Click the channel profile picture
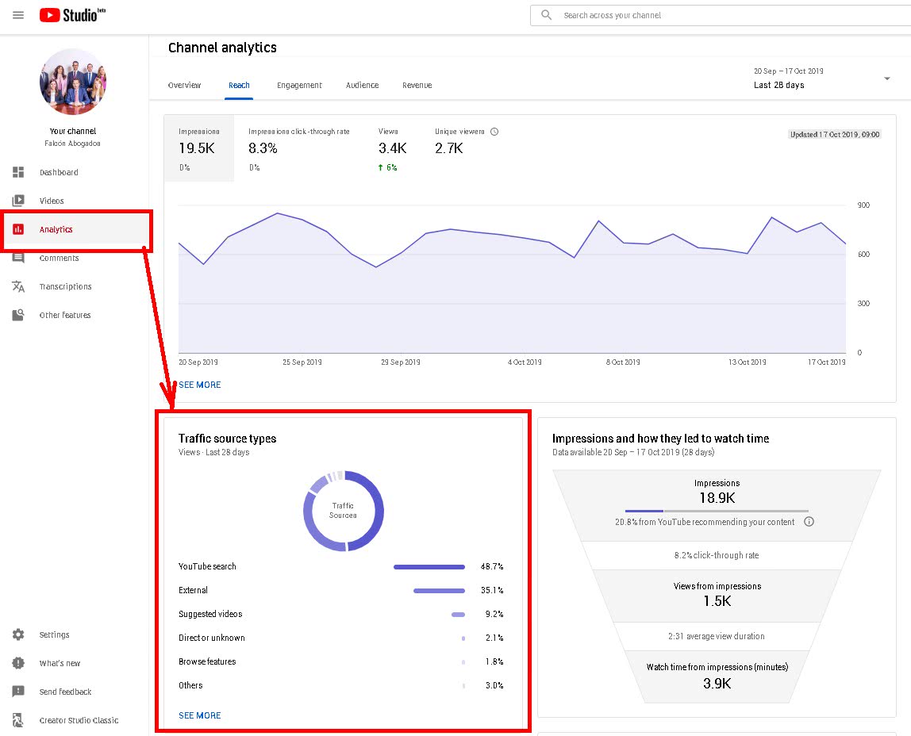The height and width of the screenshot is (736, 911). tap(72, 82)
